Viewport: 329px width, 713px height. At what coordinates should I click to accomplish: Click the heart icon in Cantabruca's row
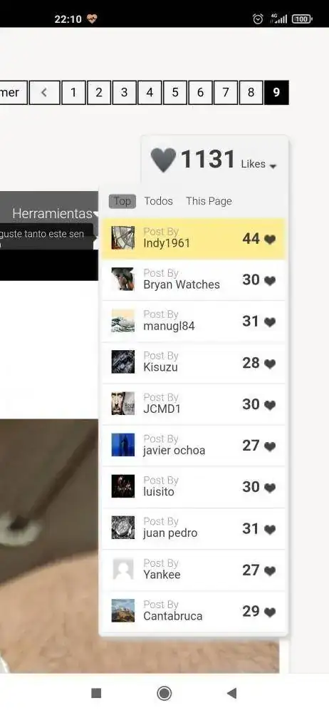(270, 612)
